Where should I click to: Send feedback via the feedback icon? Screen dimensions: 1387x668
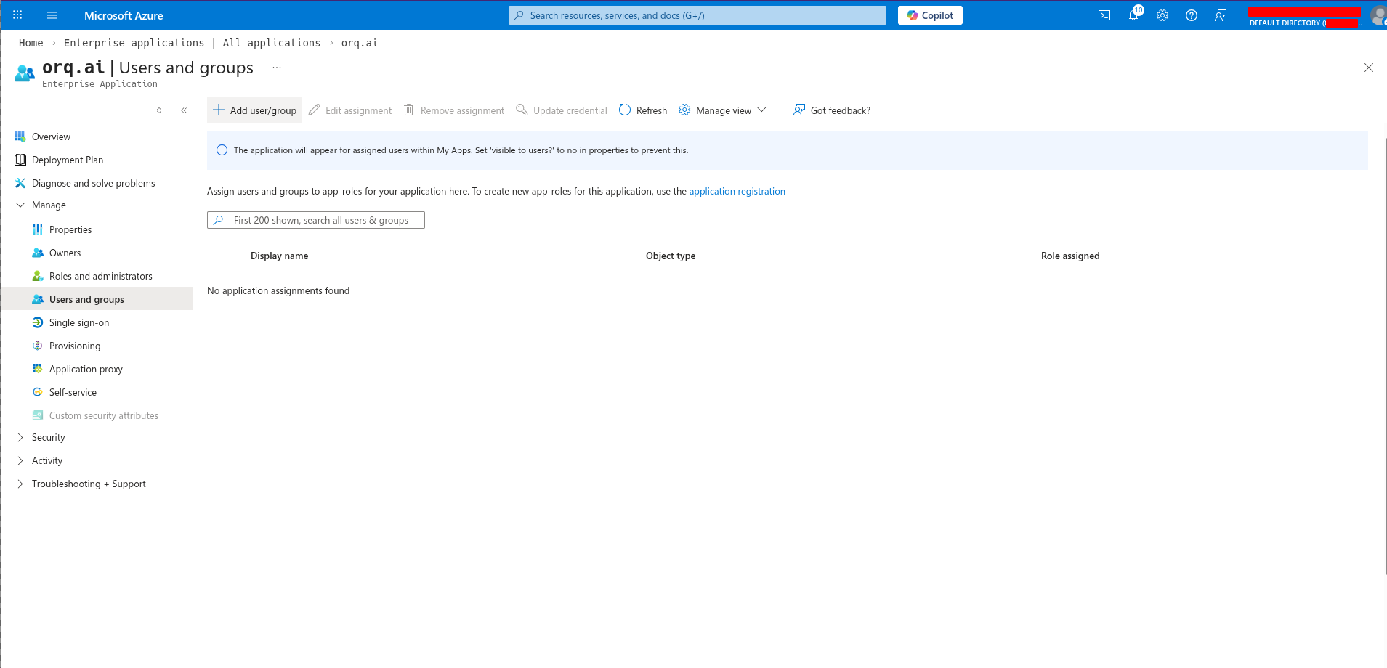click(x=1220, y=15)
